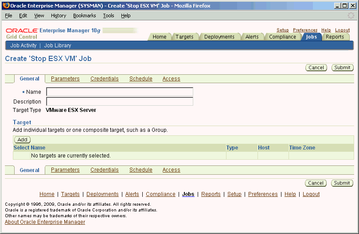This screenshot has width=359, height=234.
Task: Click the footer Compliance link
Action: click(x=160, y=194)
